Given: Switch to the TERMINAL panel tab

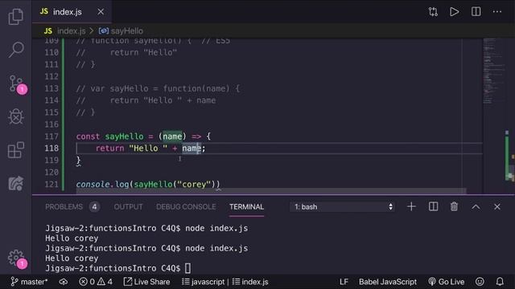Looking at the screenshot, I should click(246, 207).
